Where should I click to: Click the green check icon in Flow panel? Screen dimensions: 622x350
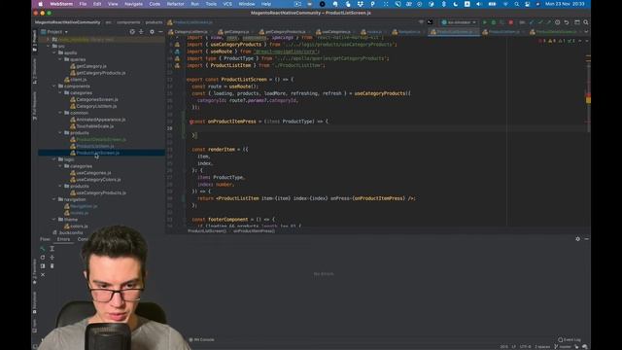[43, 249]
